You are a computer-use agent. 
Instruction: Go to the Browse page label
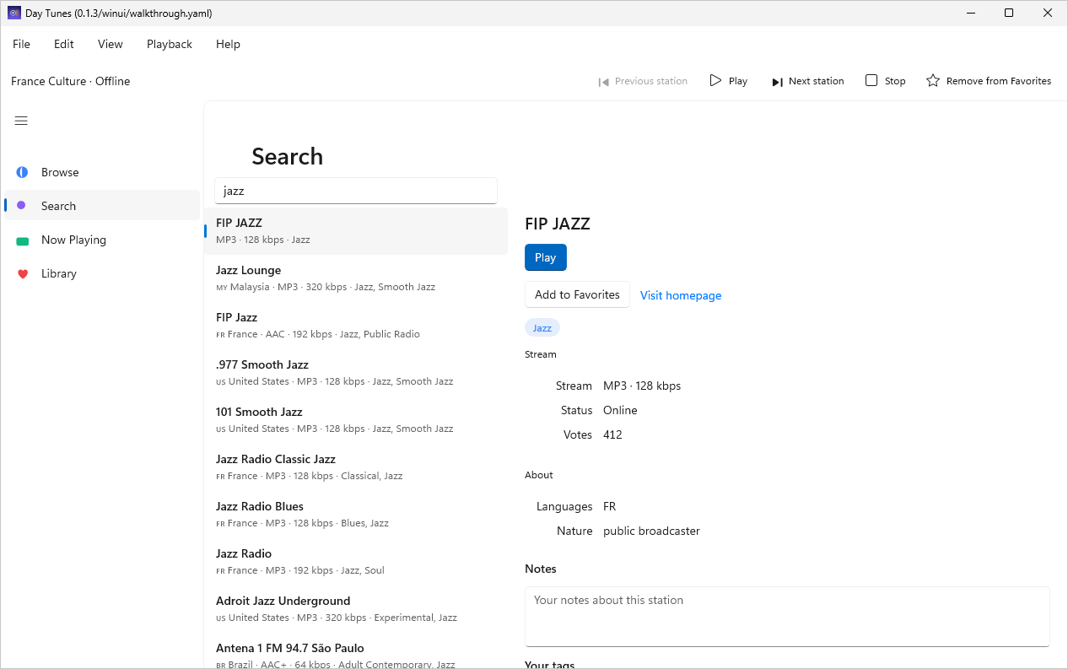(60, 172)
